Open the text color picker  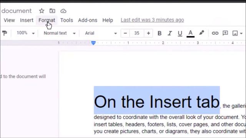pos(191,33)
